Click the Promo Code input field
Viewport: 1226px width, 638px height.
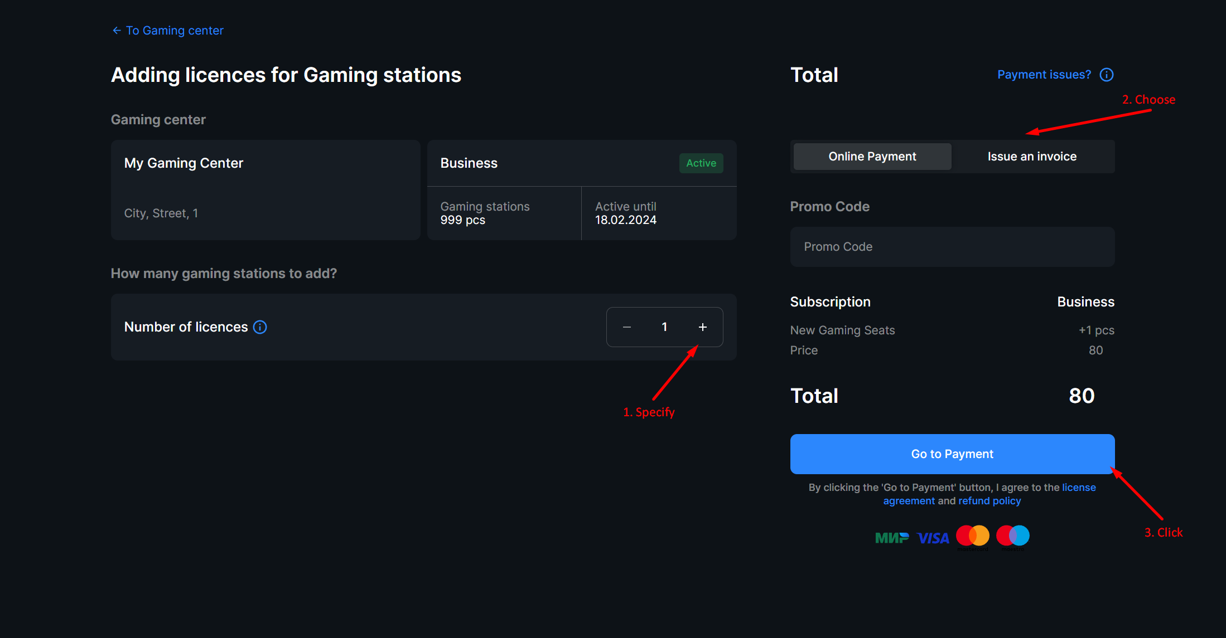pos(952,247)
